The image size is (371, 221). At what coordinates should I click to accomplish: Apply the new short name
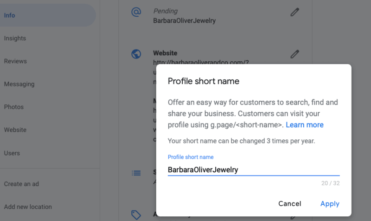(x=330, y=204)
